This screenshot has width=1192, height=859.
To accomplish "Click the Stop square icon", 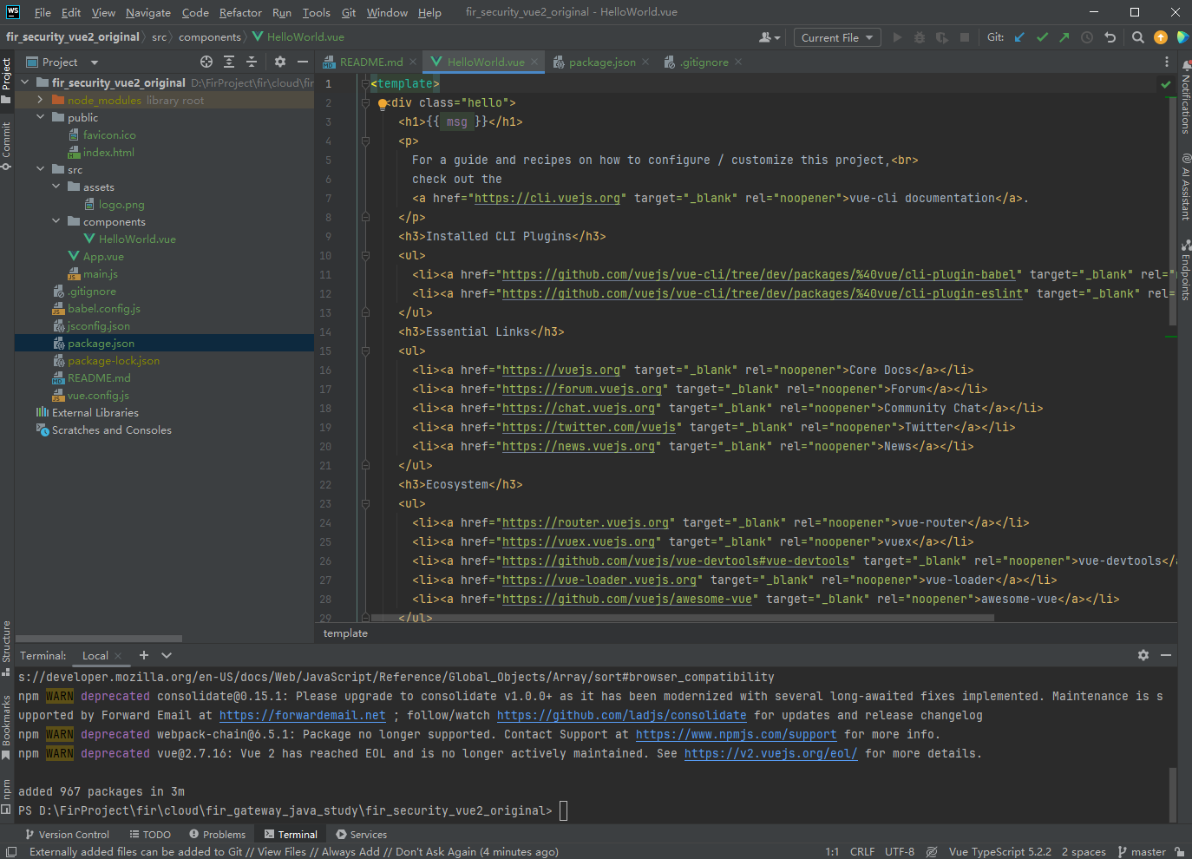I will tap(965, 37).
